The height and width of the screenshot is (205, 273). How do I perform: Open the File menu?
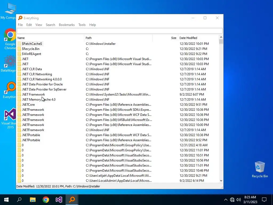point(20,25)
